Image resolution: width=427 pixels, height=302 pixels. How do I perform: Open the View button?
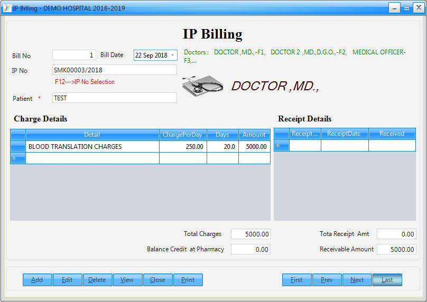[x=127, y=280]
